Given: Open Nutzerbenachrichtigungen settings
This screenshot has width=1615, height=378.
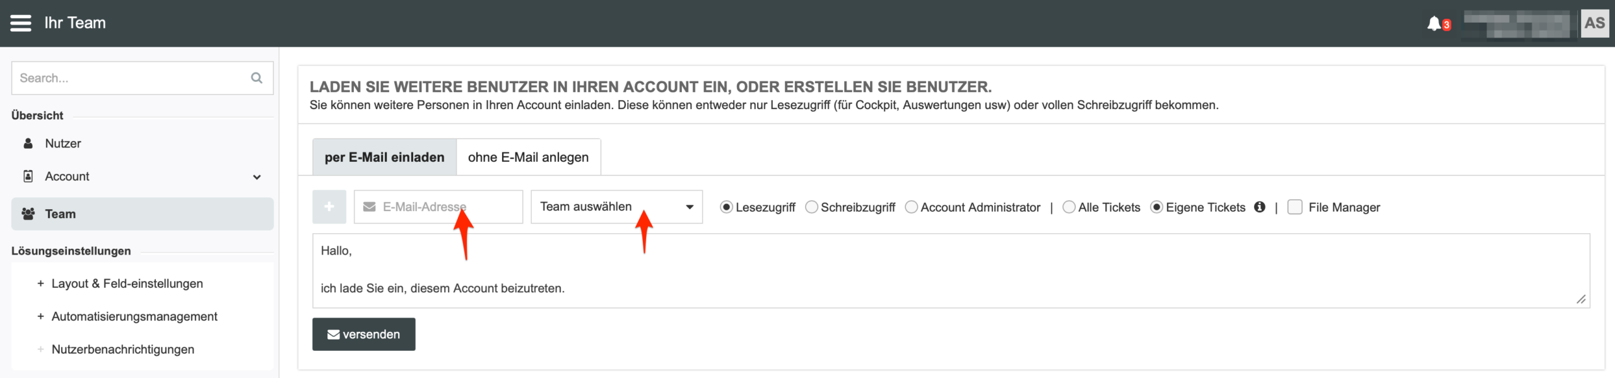Looking at the screenshot, I should click(123, 349).
